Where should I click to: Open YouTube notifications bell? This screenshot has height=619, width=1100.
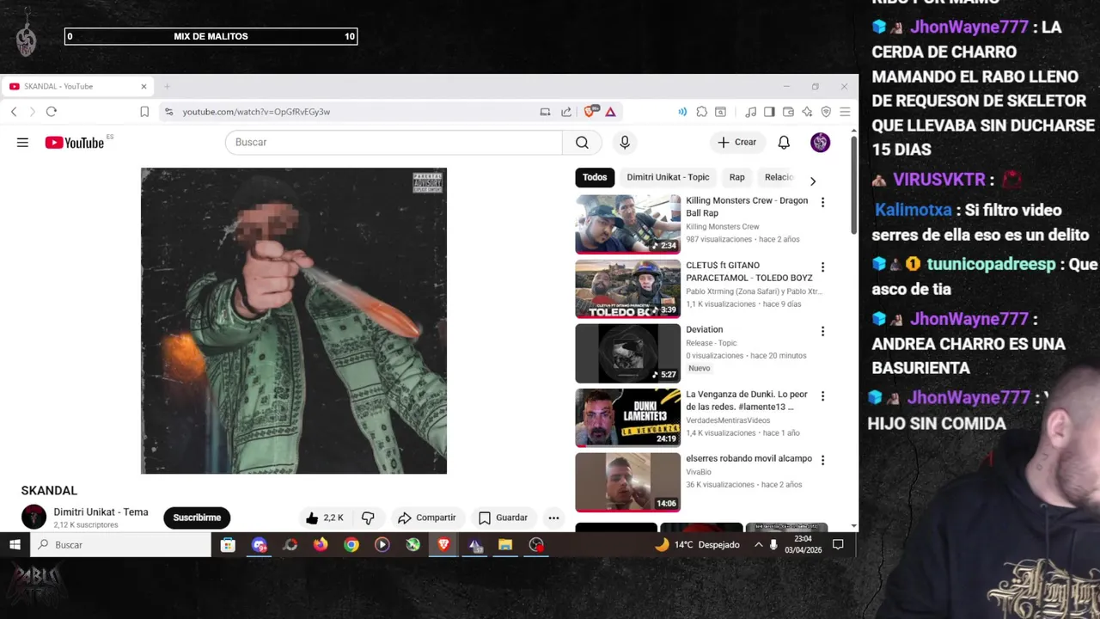784,143
